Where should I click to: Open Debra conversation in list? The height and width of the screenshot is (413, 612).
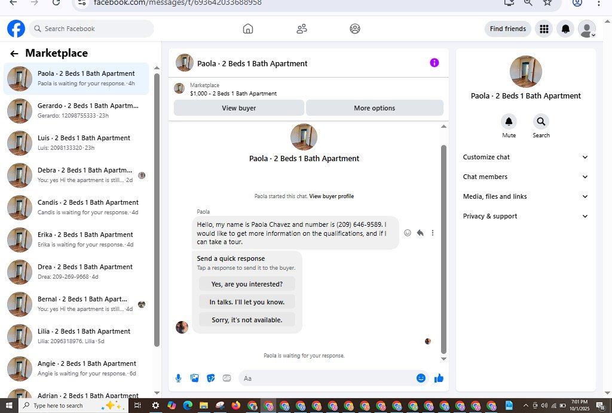[x=76, y=175]
